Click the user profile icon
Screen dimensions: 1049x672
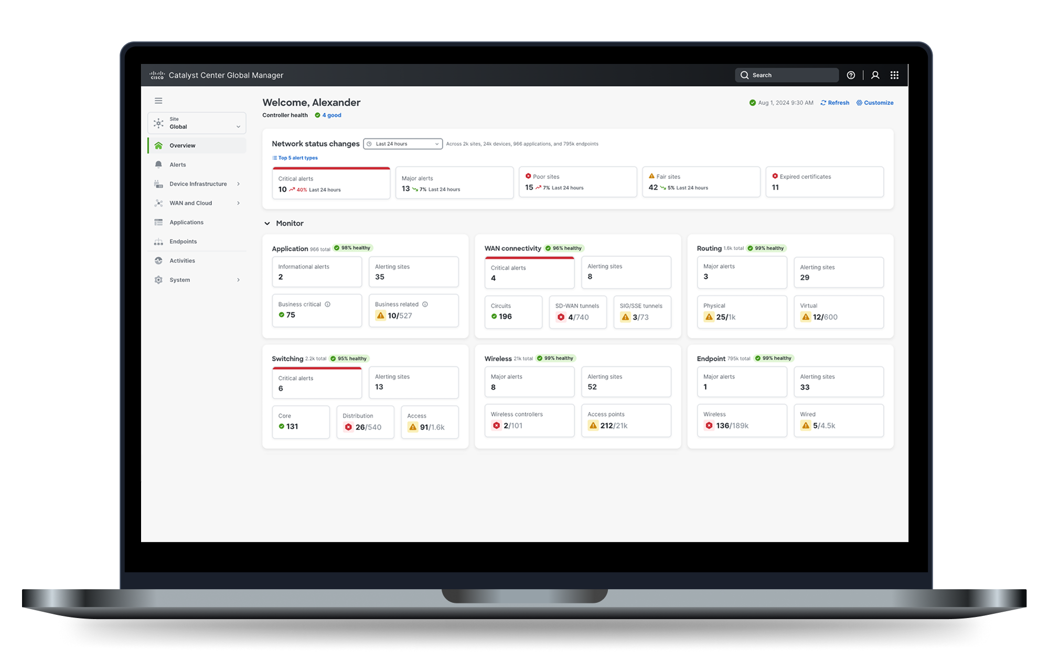[875, 75]
